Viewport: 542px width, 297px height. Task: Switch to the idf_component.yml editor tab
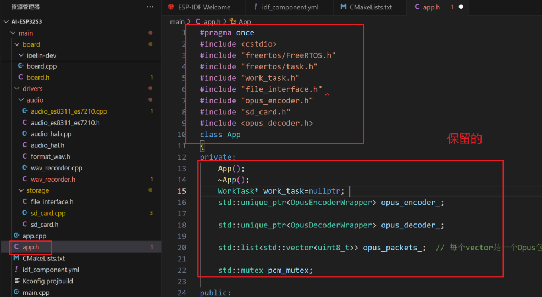[290, 7]
